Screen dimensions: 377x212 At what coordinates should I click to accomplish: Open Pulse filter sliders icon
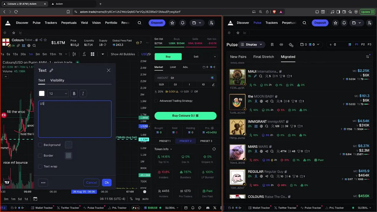pos(368,57)
